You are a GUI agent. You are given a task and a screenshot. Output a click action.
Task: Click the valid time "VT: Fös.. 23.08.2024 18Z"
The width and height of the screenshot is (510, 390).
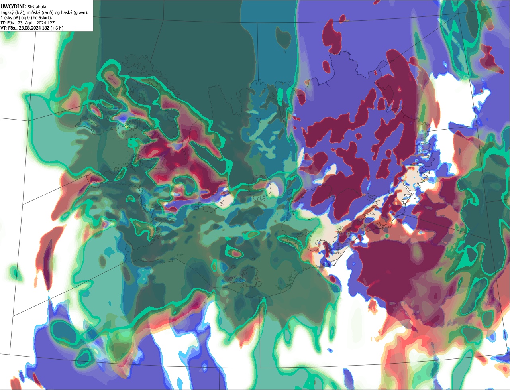[25, 28]
